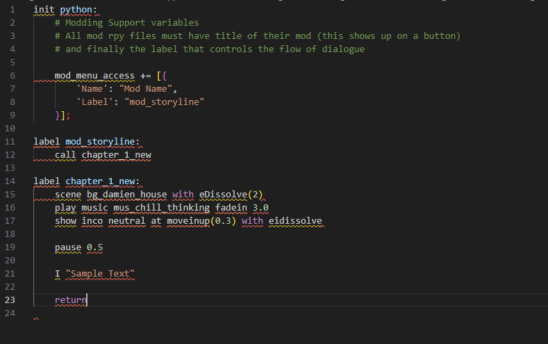Click the 'return' keyword on line 23

(71, 300)
